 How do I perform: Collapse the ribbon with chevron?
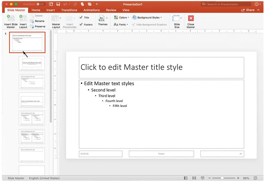click(x=258, y=10)
